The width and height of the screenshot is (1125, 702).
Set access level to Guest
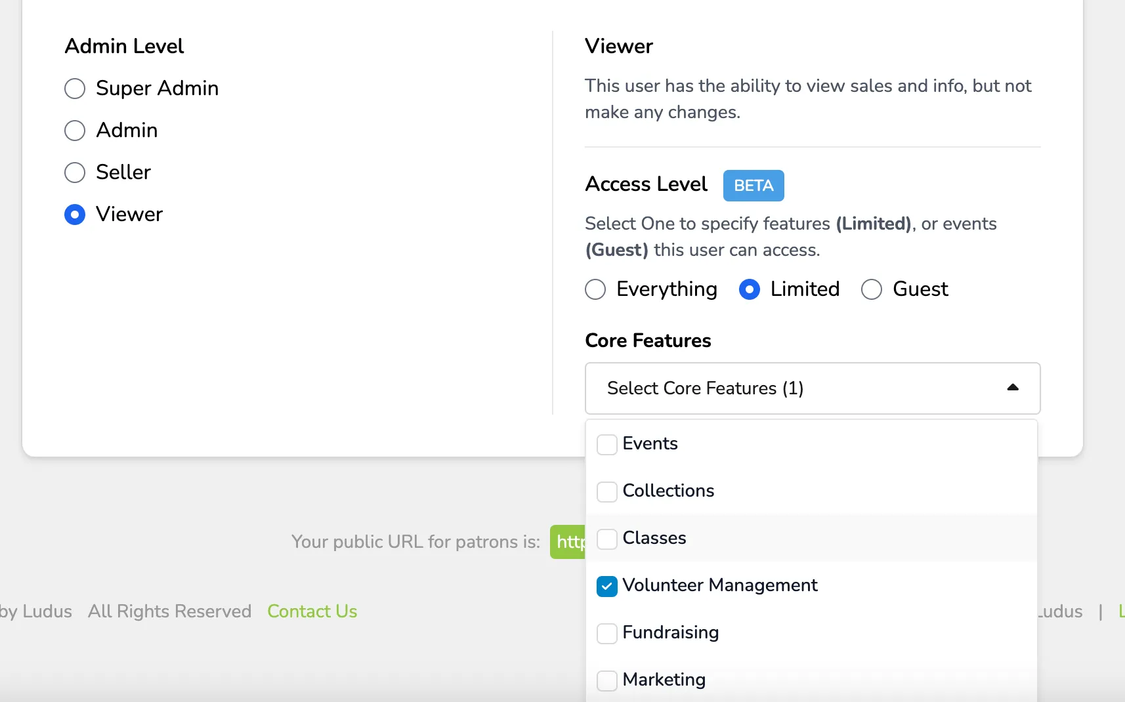(872, 289)
